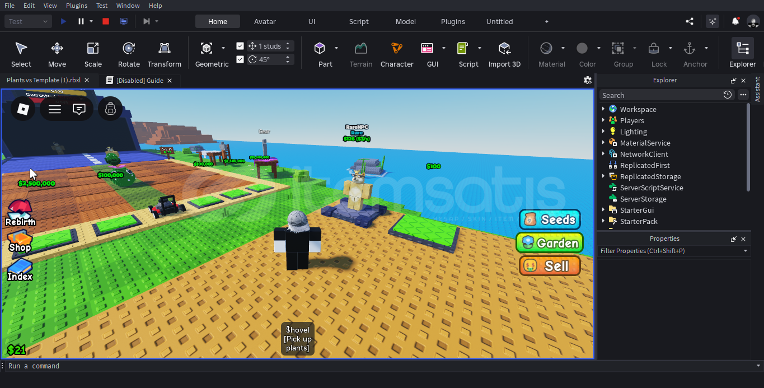
Task: Open the notifications bell
Action: [x=735, y=21]
